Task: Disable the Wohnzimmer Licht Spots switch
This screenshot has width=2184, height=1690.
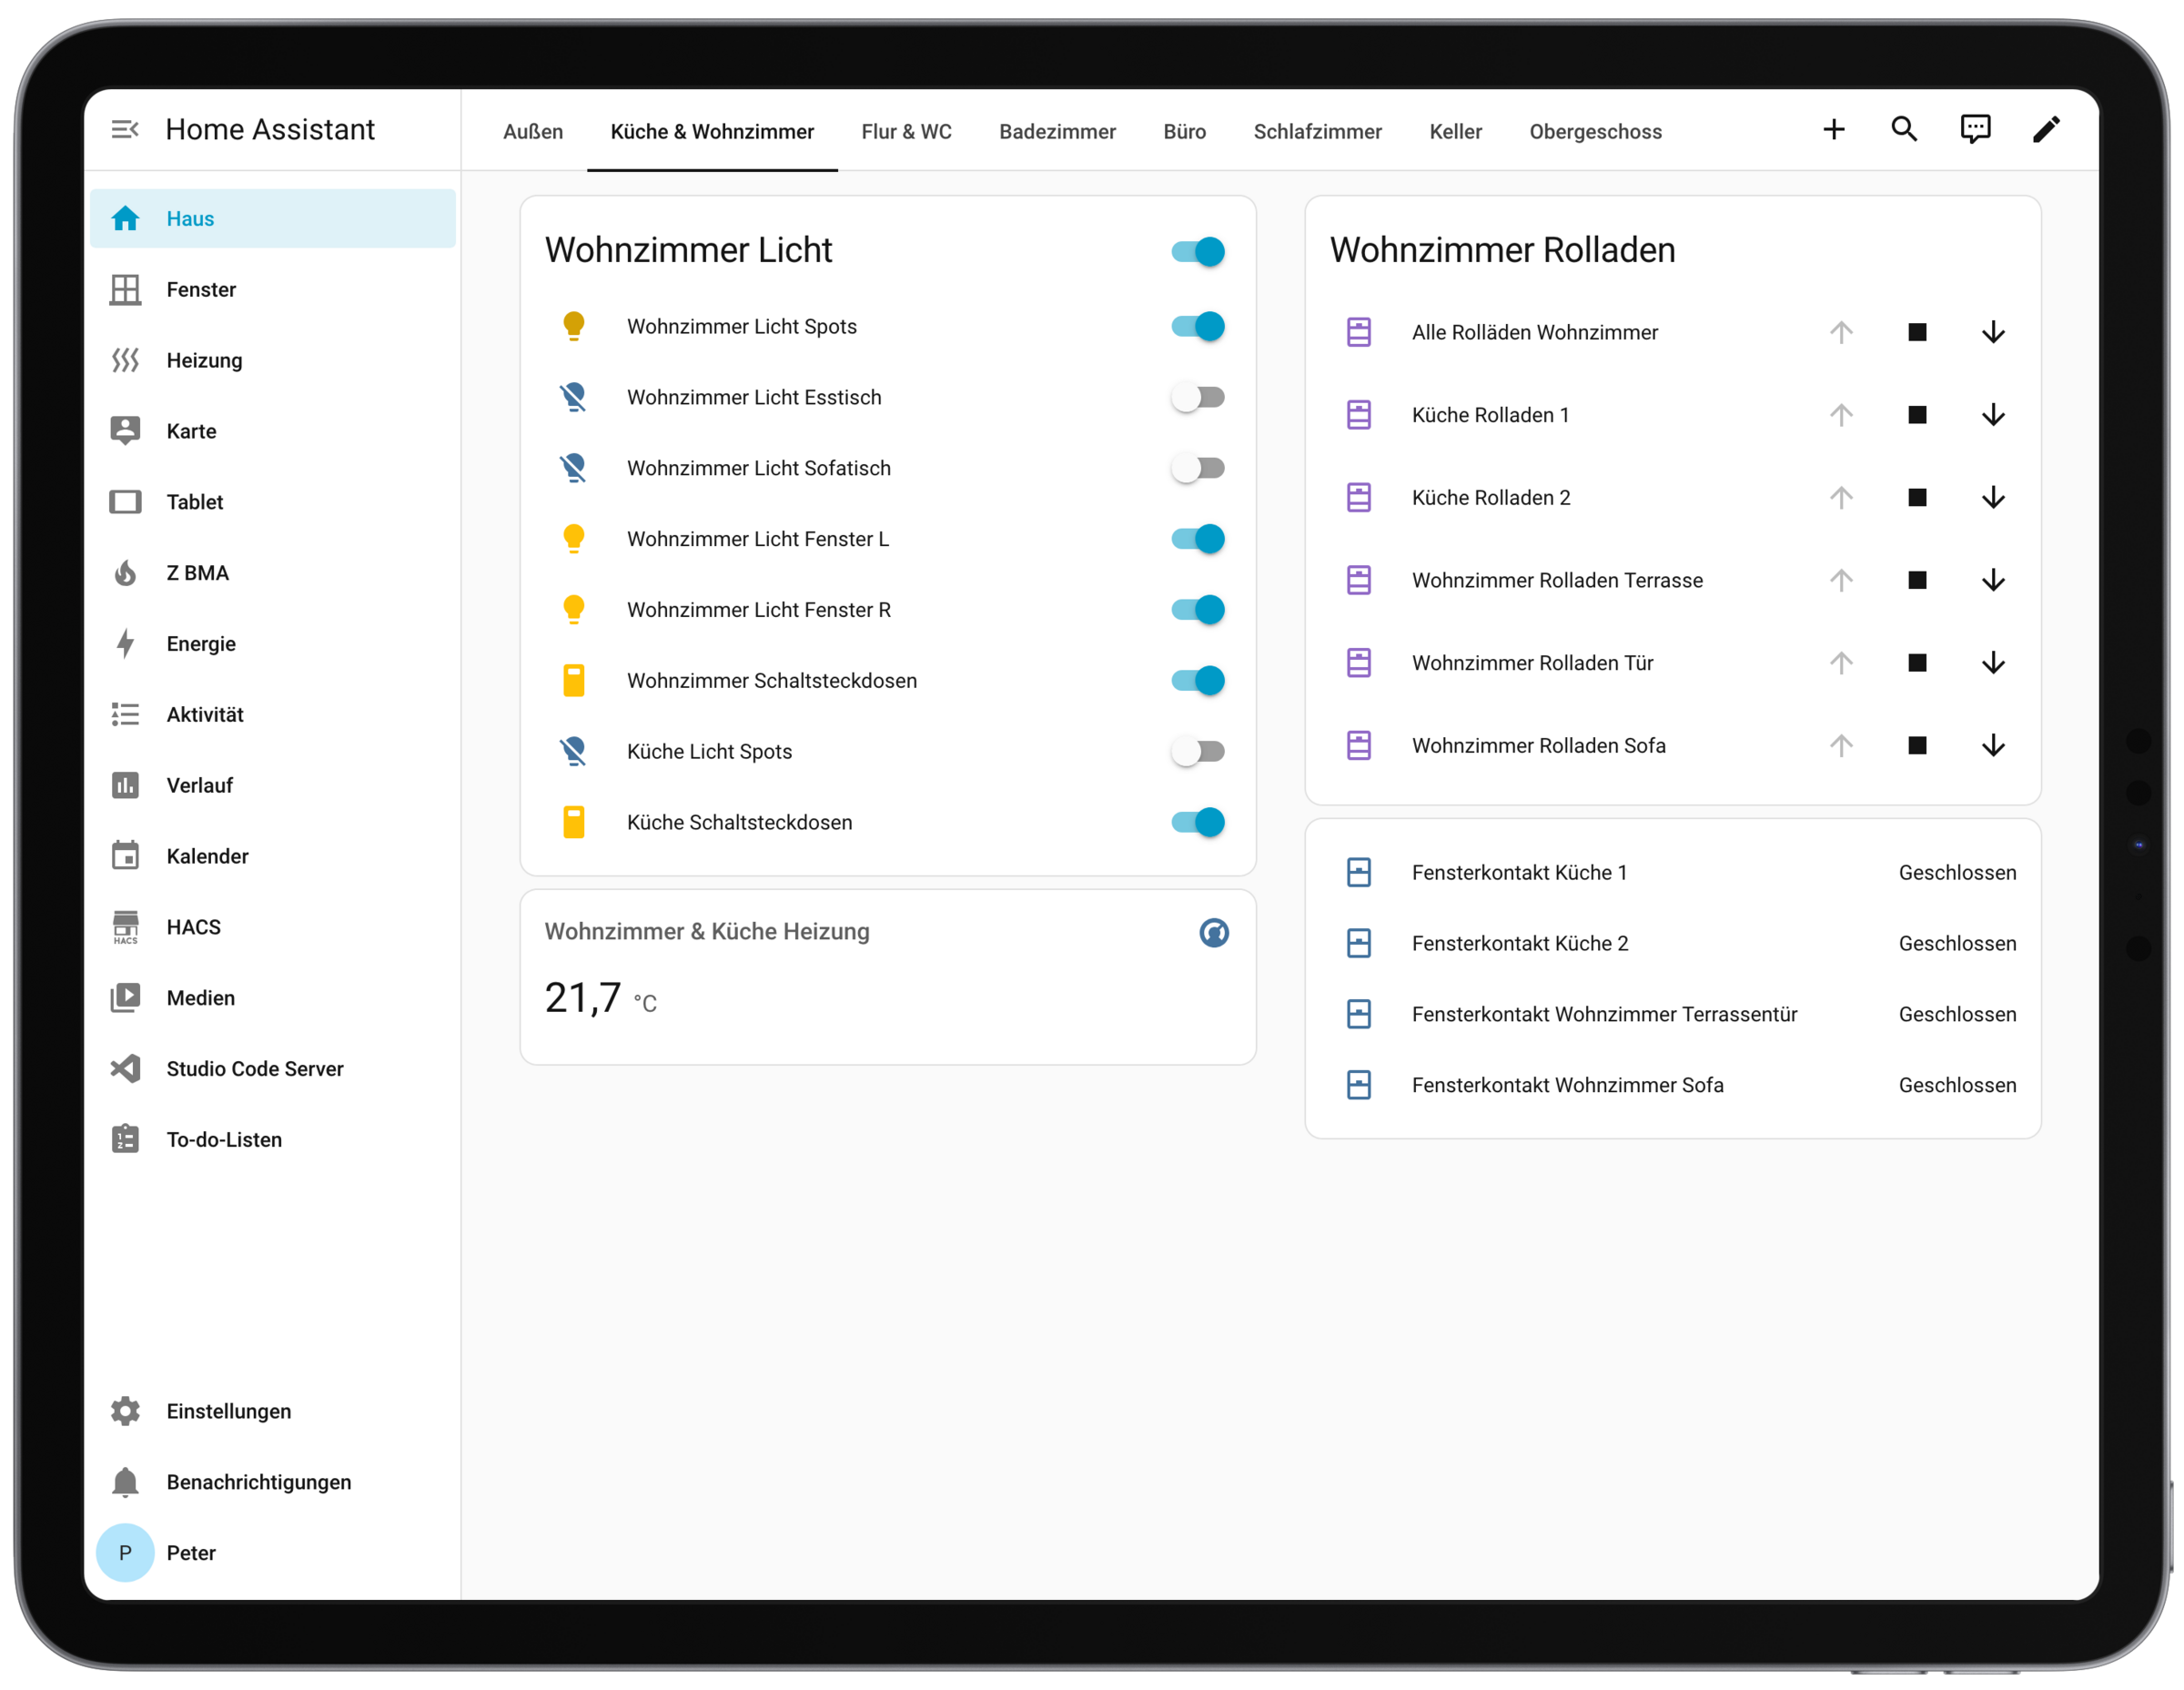Action: coord(1197,327)
